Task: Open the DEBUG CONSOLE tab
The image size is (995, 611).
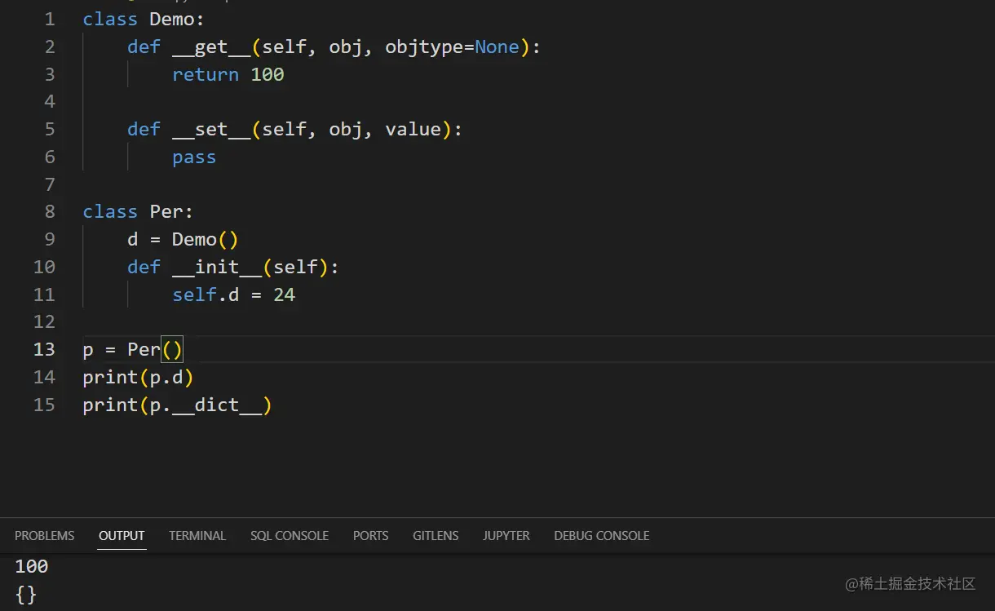Action: pos(602,536)
